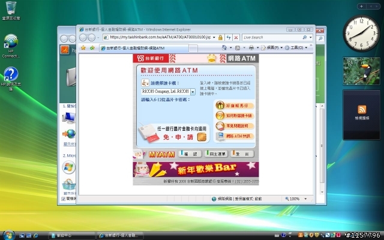Viewport: 384px width, 240px height.
Task: Click the Windows Start orb
Action: [x=9, y=235]
